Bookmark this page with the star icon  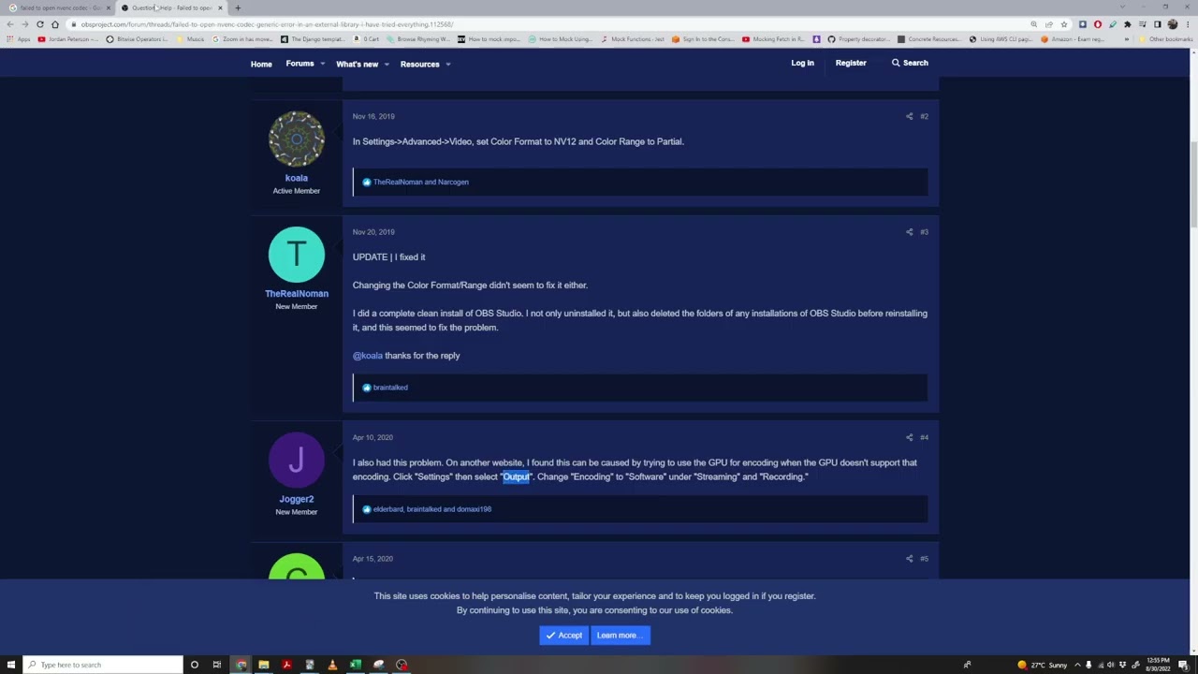pos(1063,24)
